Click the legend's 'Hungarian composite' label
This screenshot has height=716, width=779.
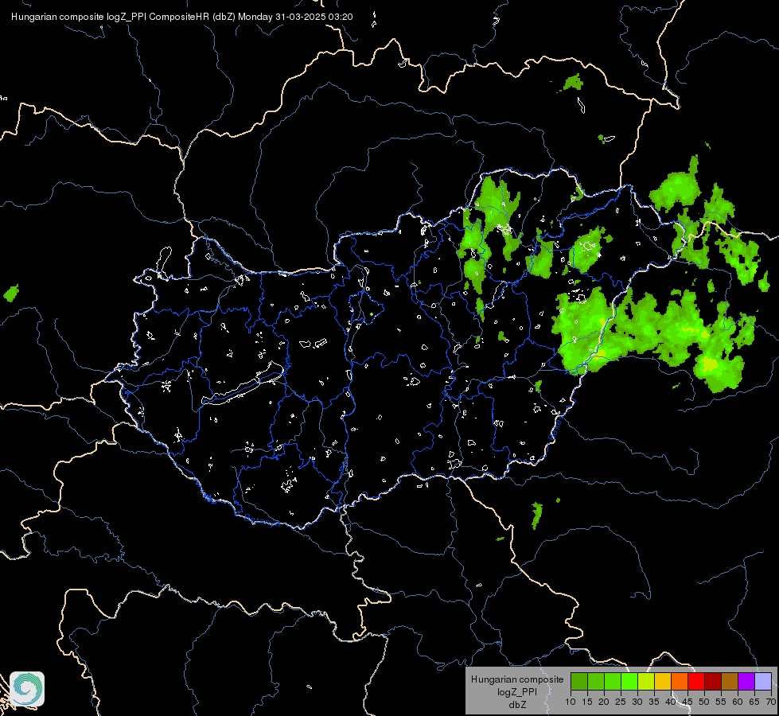pos(517,679)
